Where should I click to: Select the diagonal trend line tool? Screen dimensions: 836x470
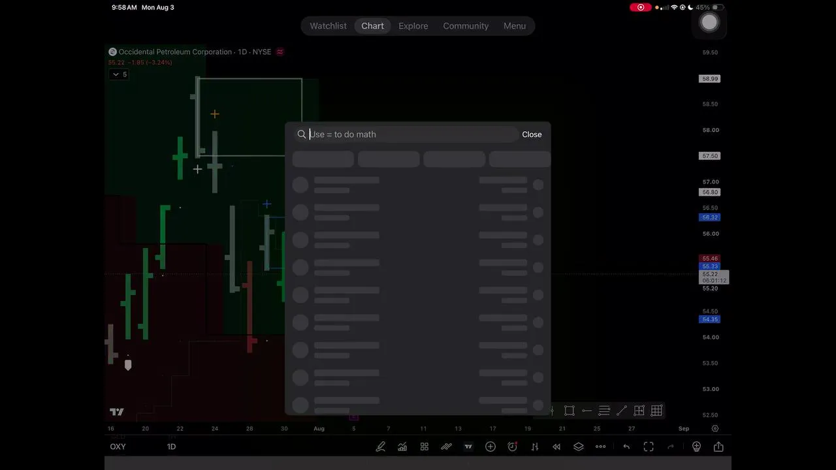click(622, 411)
